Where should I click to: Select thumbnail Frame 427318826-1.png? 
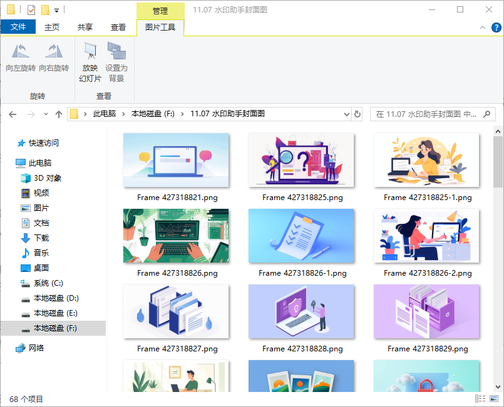tap(301, 236)
